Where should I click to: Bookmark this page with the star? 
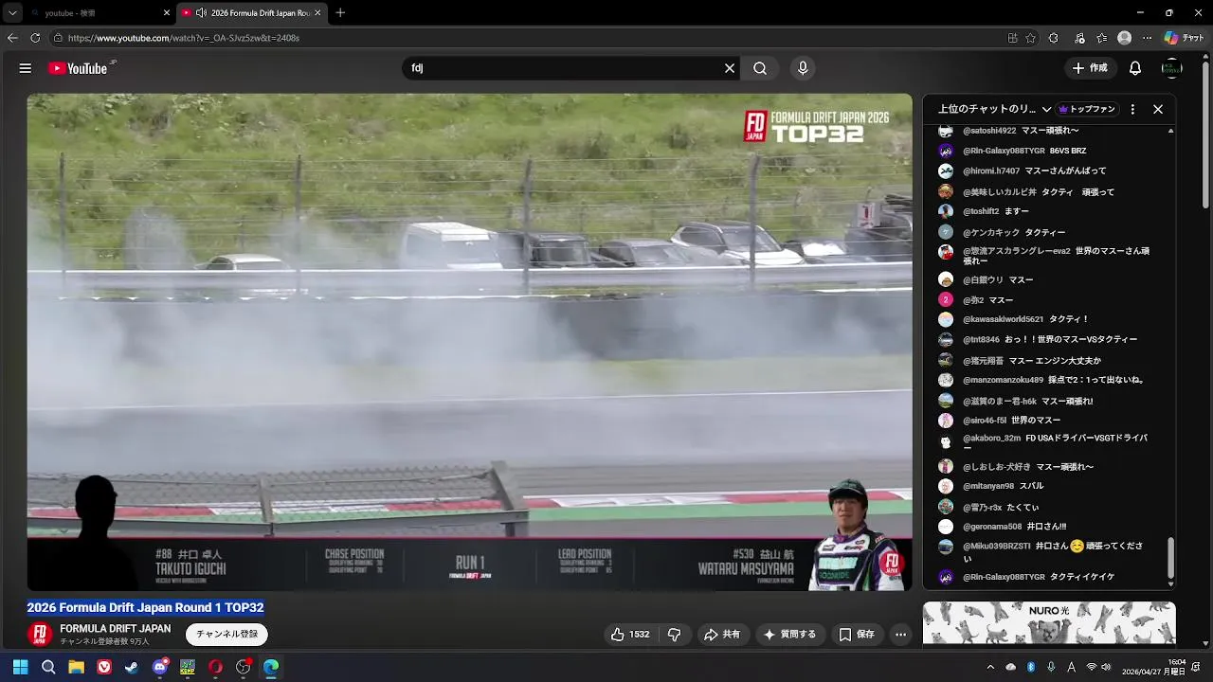[1031, 38]
